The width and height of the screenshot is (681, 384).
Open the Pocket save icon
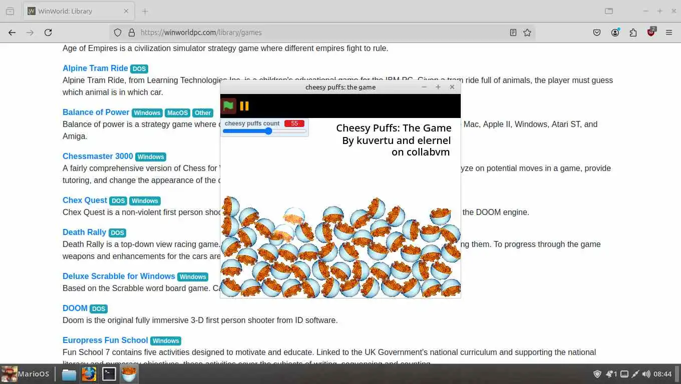[597, 32]
